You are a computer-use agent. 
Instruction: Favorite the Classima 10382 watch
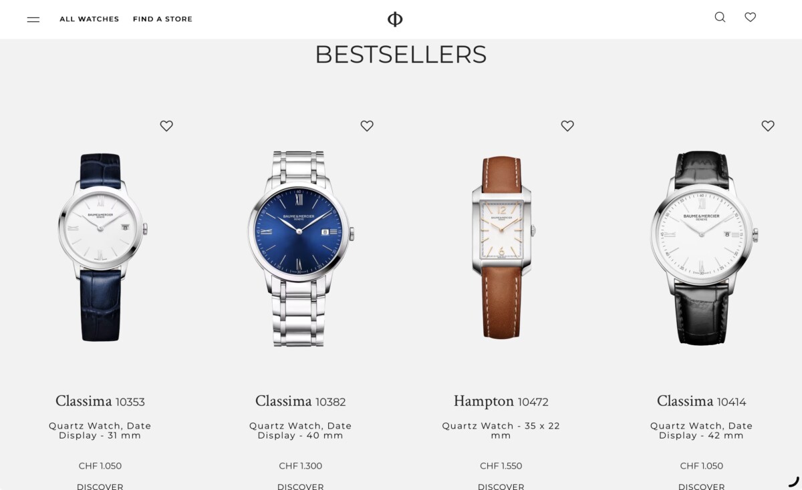tap(367, 126)
